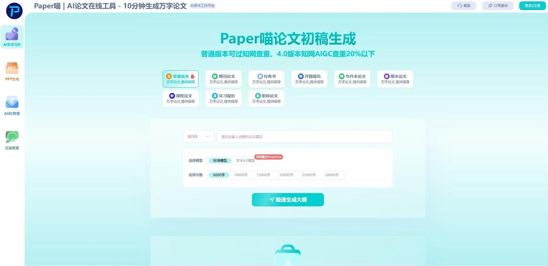Click the 实习报告 icon

pos(215,96)
